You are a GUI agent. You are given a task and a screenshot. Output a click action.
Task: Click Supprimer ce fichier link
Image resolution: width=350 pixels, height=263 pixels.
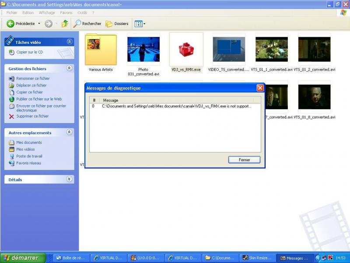pyautogui.click(x=32, y=116)
